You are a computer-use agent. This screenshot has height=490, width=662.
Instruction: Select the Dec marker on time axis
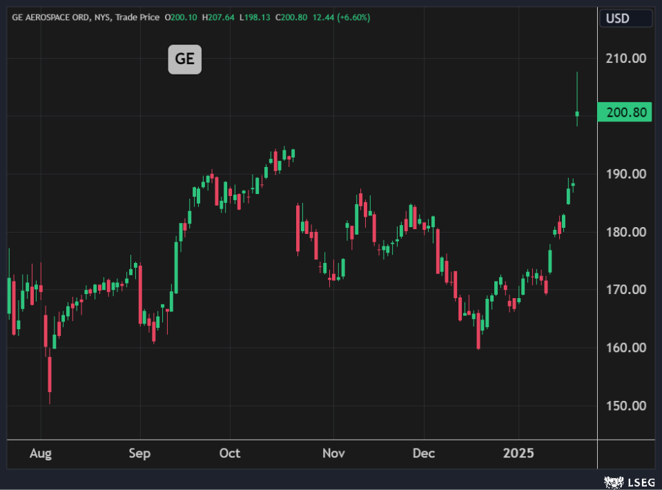click(x=423, y=453)
